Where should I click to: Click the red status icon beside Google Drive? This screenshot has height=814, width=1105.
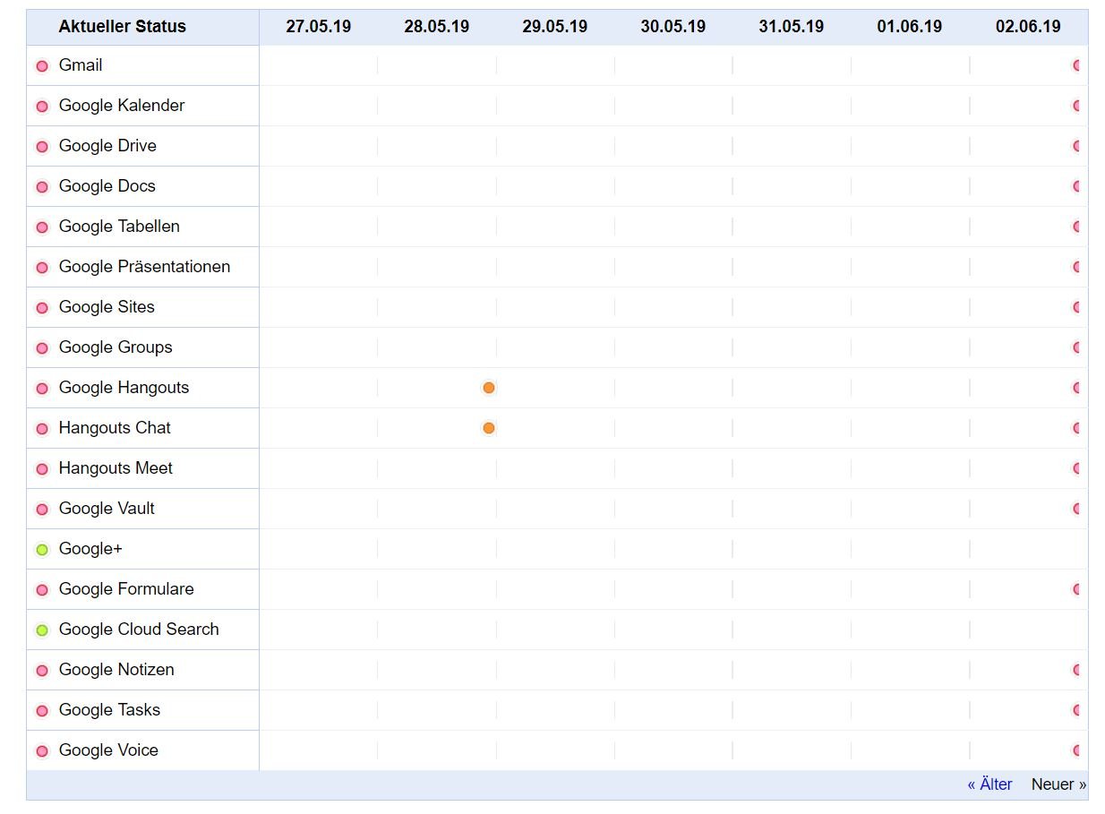pyautogui.click(x=42, y=147)
